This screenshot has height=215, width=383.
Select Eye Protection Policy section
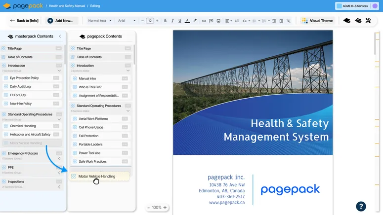tap(32, 78)
